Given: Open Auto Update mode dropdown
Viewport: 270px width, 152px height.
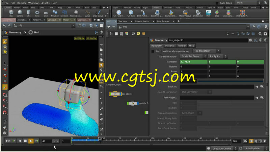Looking at the screenshot, I should (255, 148).
